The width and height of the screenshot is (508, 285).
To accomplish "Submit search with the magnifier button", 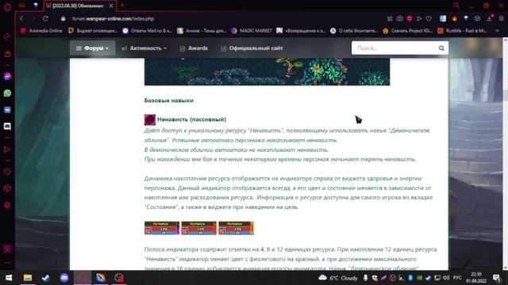I will (441, 48).
